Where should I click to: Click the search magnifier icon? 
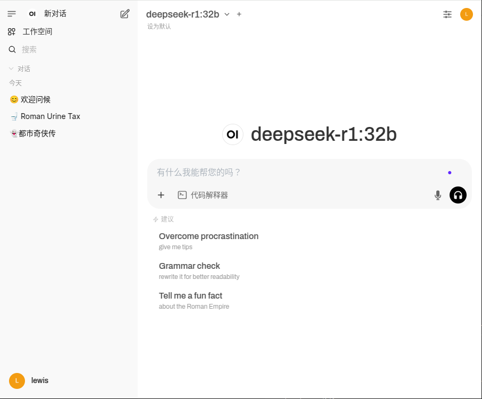click(12, 49)
